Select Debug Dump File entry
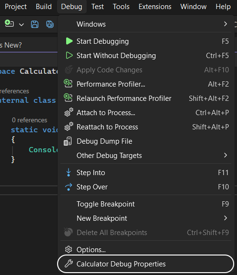 [x=146, y=141]
